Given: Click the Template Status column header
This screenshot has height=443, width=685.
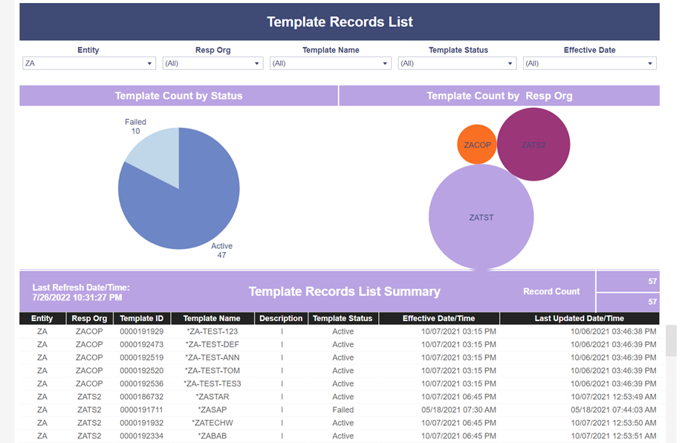Looking at the screenshot, I should [x=342, y=318].
